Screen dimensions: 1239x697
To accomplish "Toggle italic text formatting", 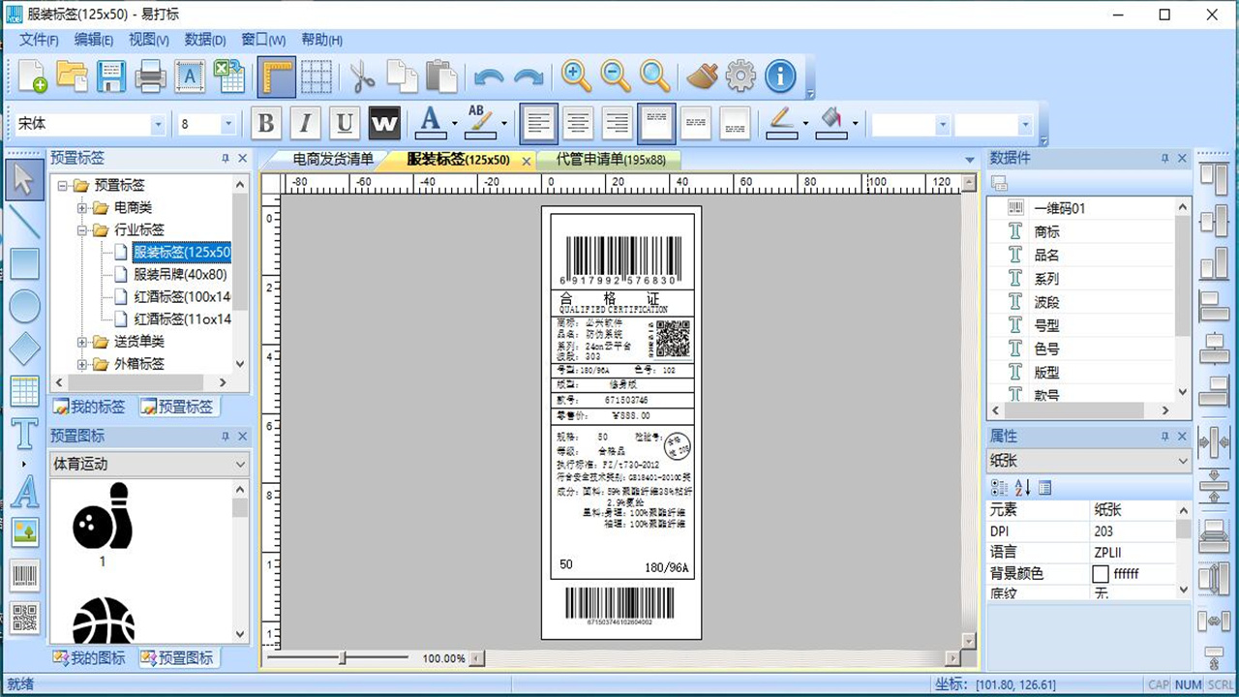I will point(305,124).
